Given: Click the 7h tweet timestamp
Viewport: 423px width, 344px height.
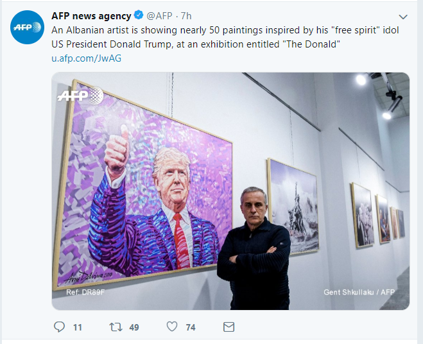Looking at the screenshot, I should click(187, 16).
